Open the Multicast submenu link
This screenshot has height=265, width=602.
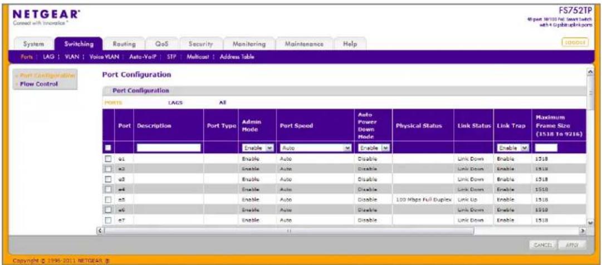(197, 57)
